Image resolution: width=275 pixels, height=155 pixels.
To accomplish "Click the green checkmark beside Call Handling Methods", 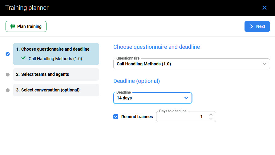I will 23,58.
